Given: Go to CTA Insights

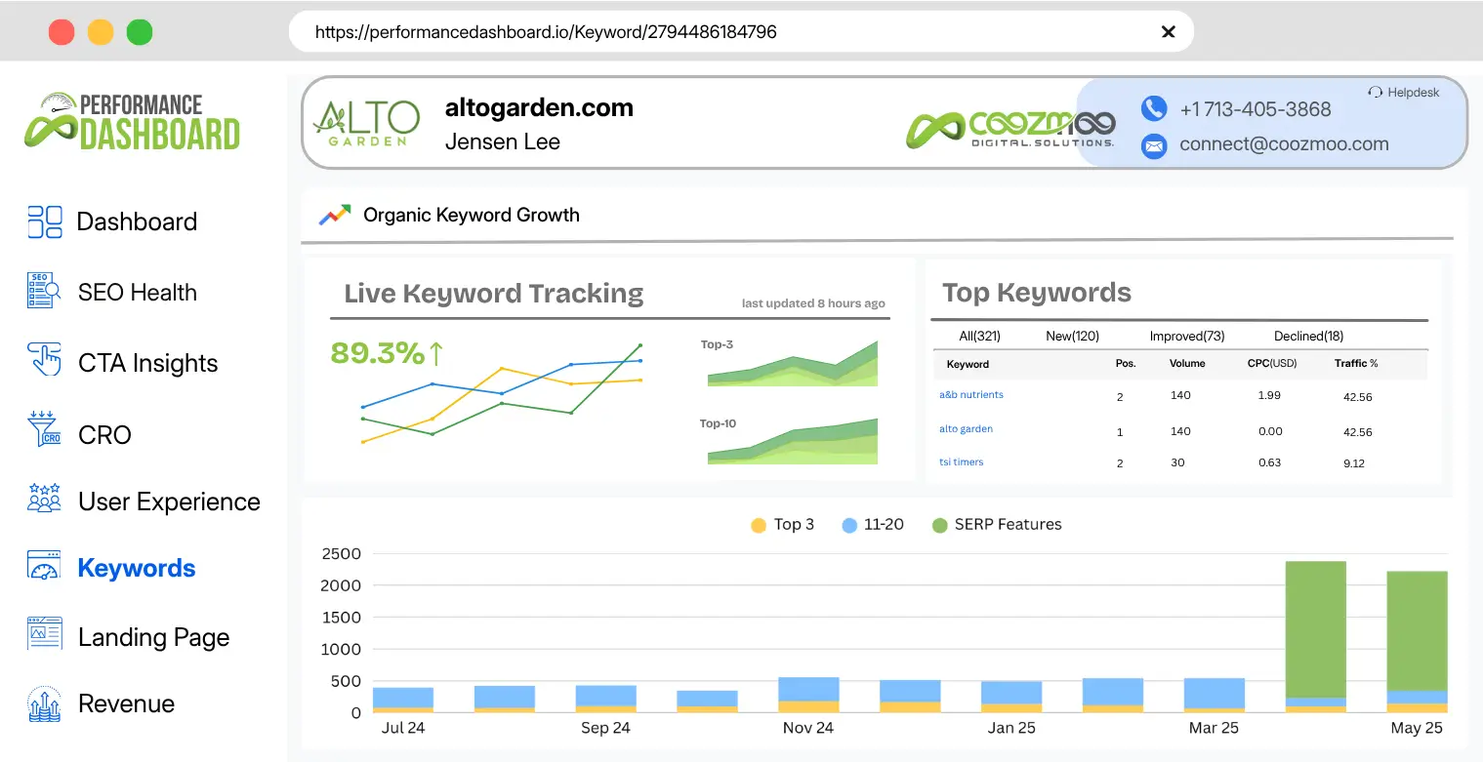Looking at the screenshot, I should (148, 363).
